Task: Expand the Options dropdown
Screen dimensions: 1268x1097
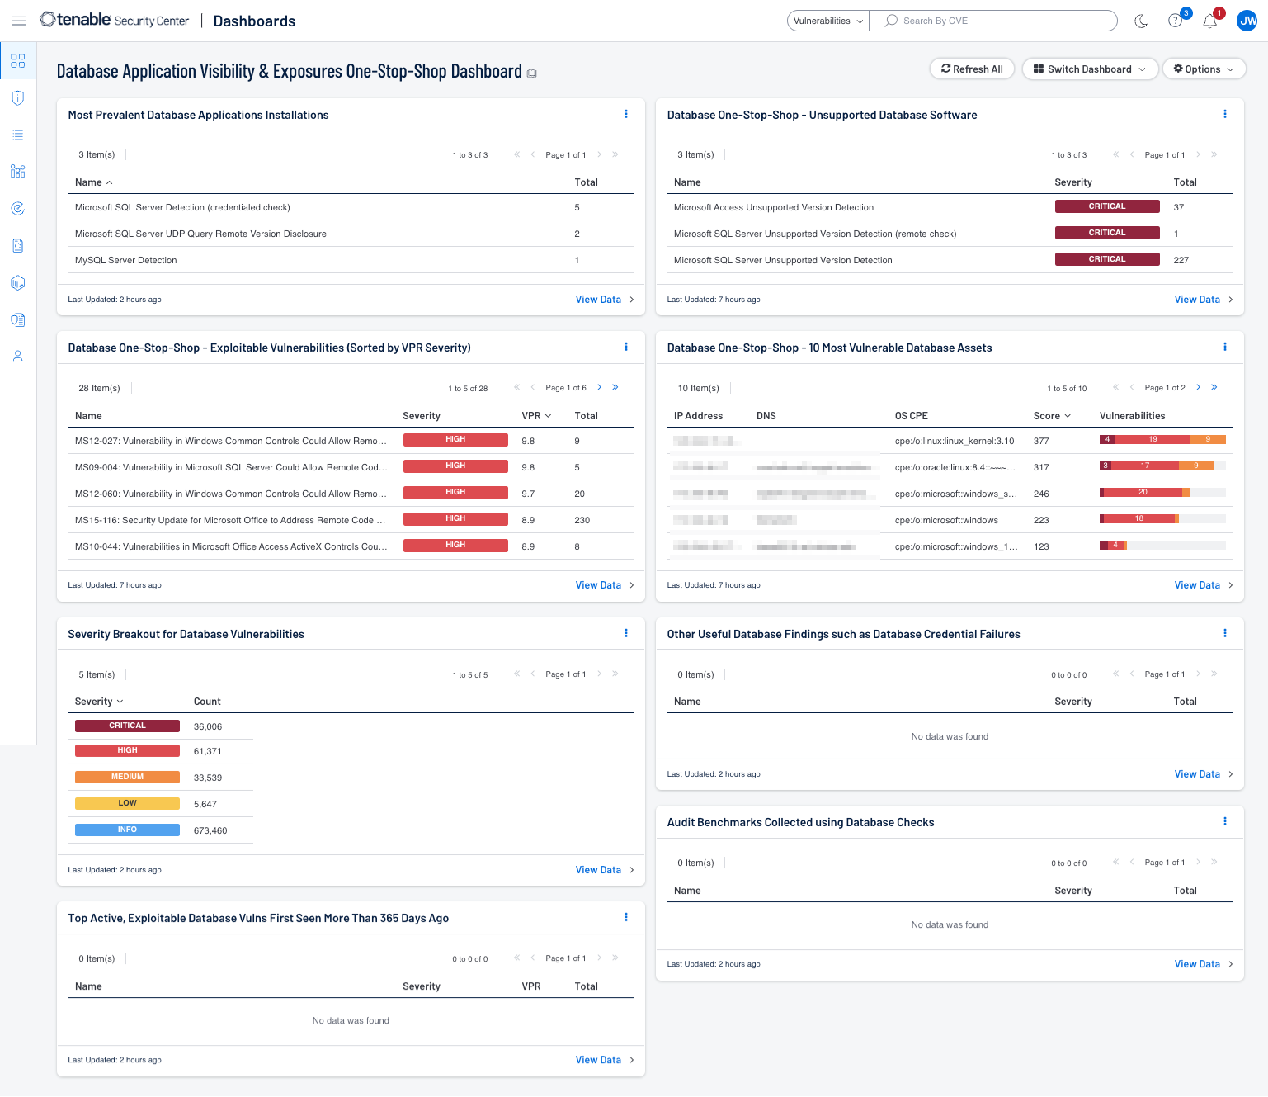Action: [x=1204, y=69]
